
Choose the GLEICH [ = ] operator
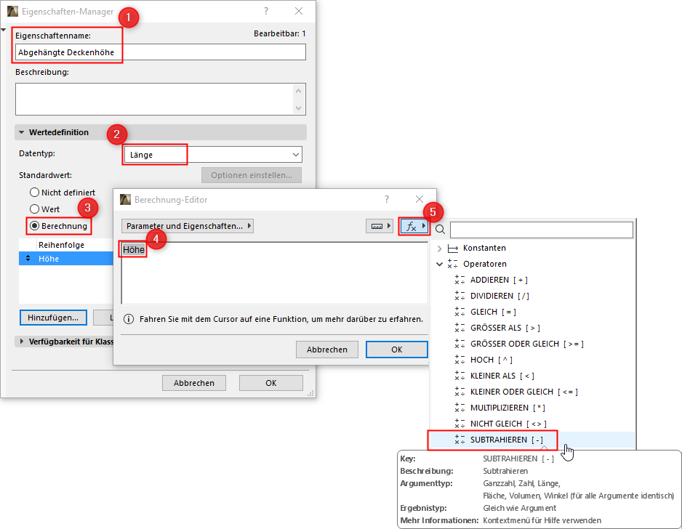click(493, 312)
